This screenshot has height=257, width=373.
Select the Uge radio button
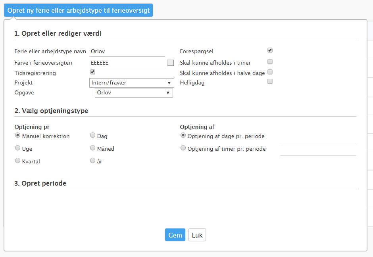pyautogui.click(x=17, y=148)
